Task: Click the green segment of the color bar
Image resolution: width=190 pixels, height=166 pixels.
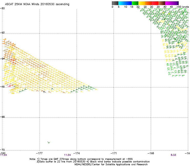Action: [135, 3]
